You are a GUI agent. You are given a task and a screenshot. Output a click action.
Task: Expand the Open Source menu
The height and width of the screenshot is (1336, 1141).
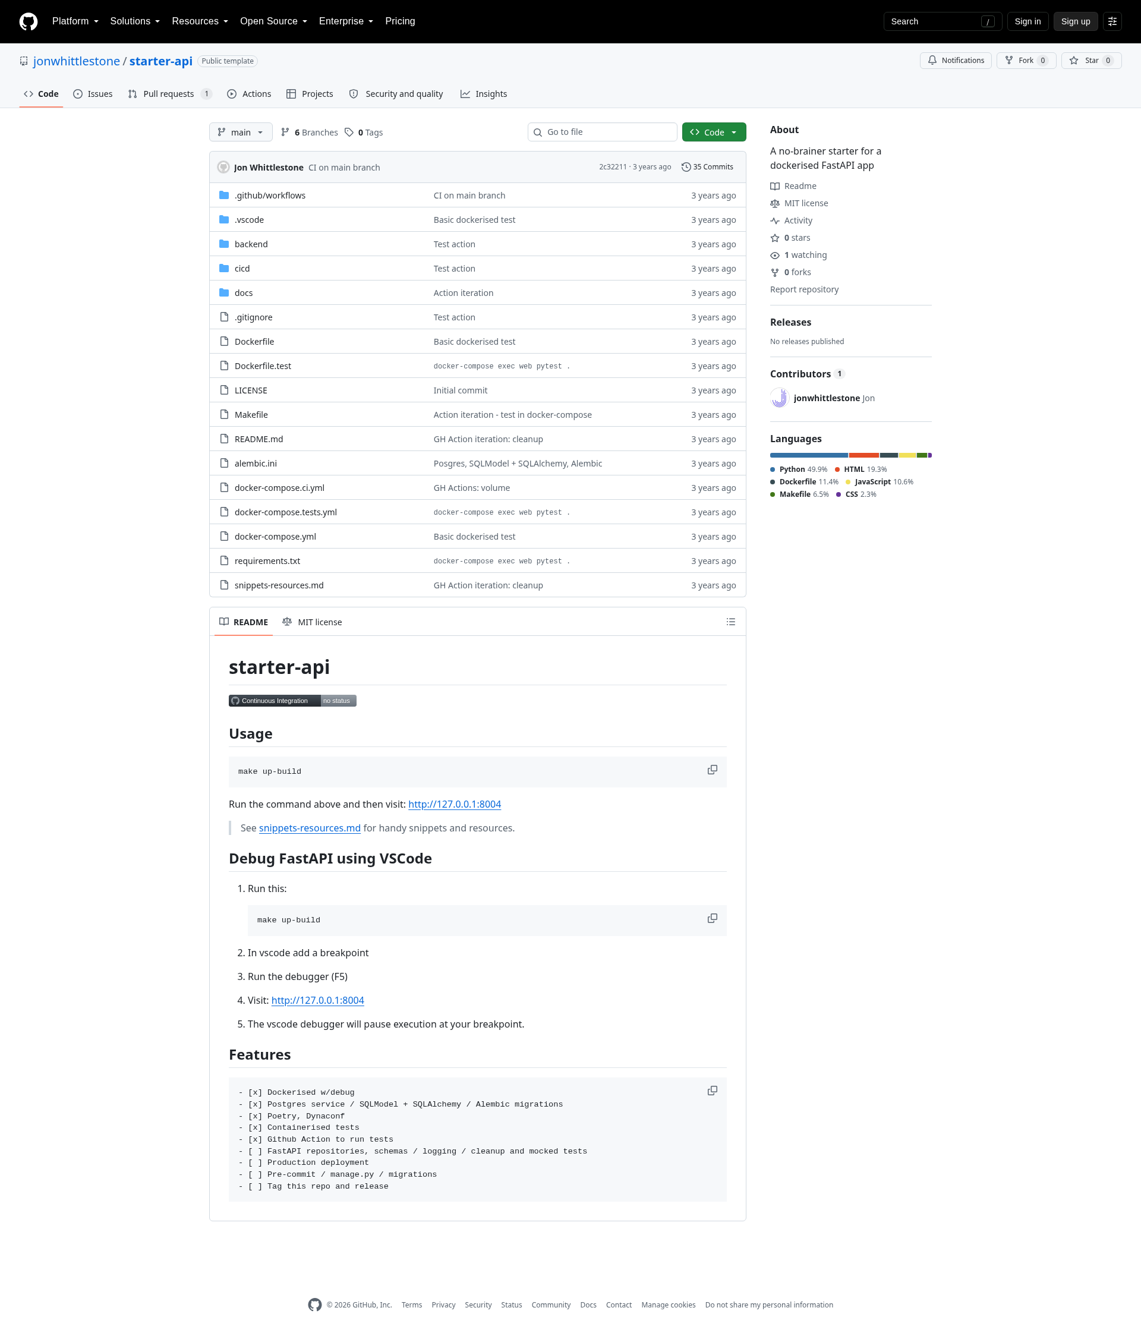click(x=273, y=21)
